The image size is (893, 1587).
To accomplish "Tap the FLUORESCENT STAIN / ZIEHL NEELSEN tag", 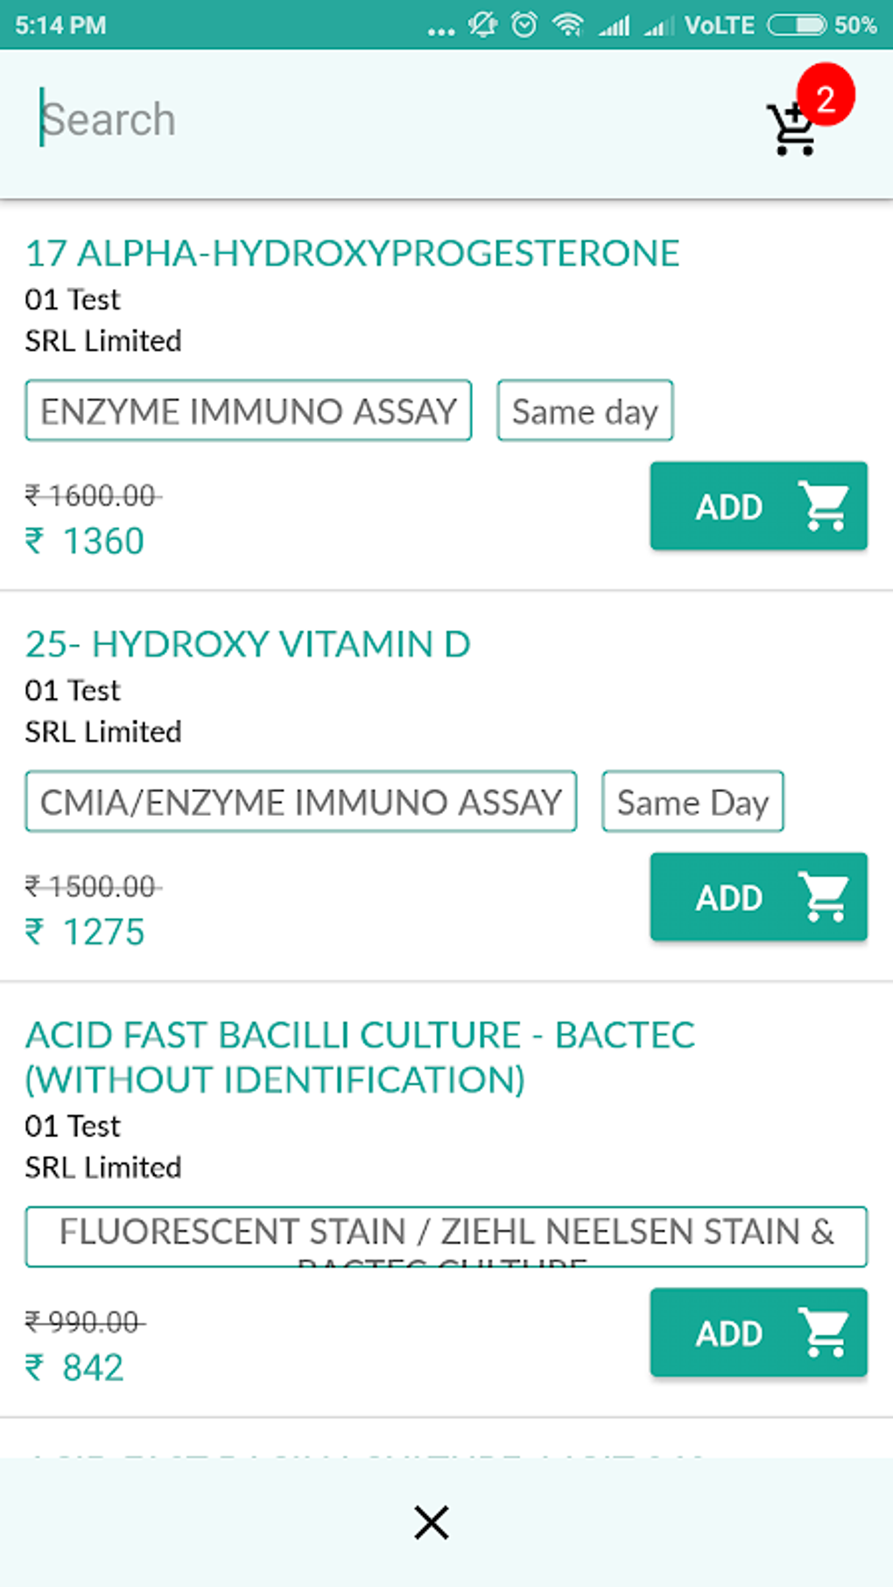I will pos(446,1236).
